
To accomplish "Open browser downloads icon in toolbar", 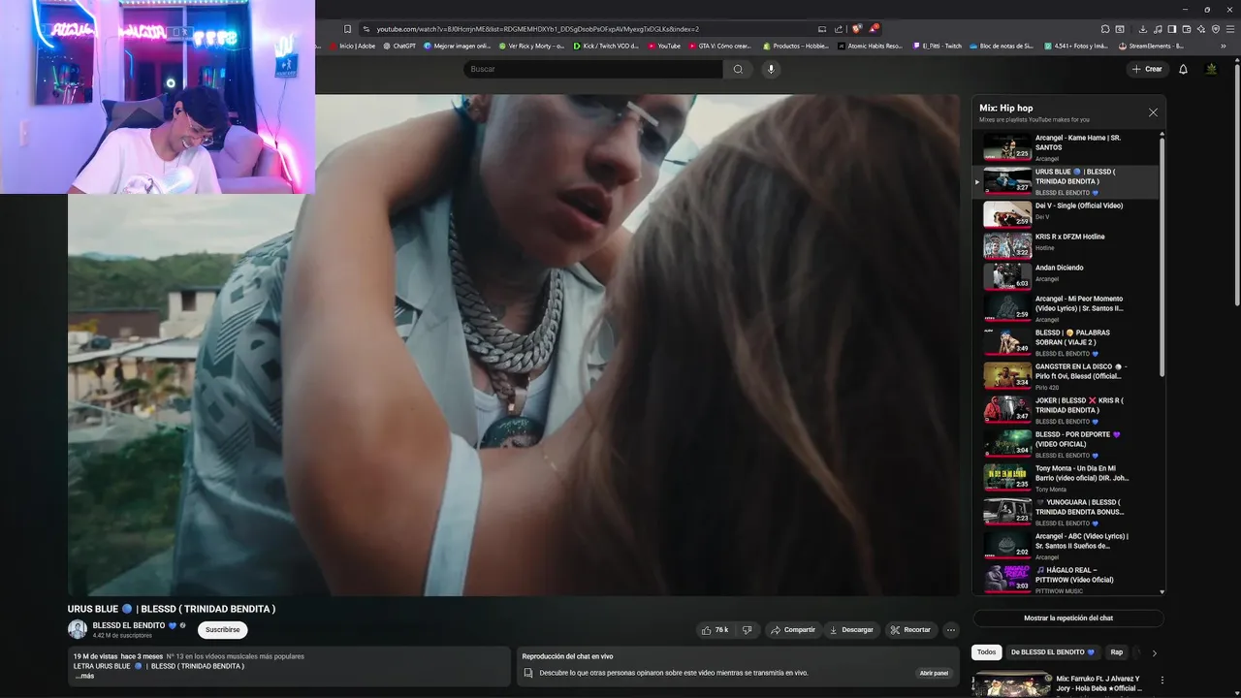I will click(x=1143, y=29).
